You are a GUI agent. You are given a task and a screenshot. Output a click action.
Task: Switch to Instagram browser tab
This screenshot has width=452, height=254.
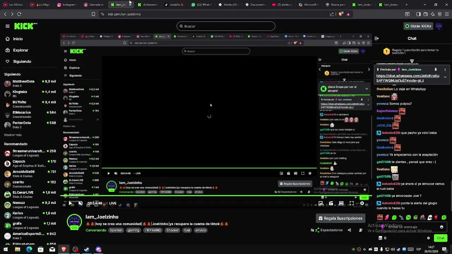(x=67, y=5)
